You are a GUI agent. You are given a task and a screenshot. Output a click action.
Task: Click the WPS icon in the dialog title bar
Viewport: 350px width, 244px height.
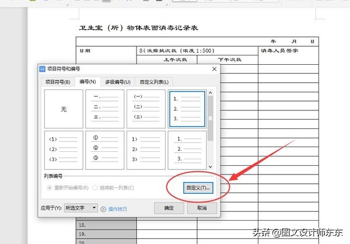point(42,69)
